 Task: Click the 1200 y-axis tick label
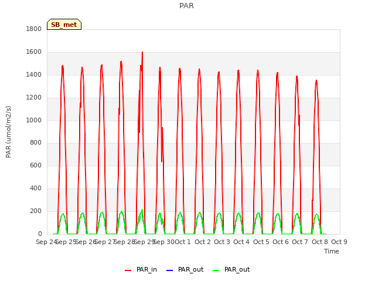coord(34,98)
